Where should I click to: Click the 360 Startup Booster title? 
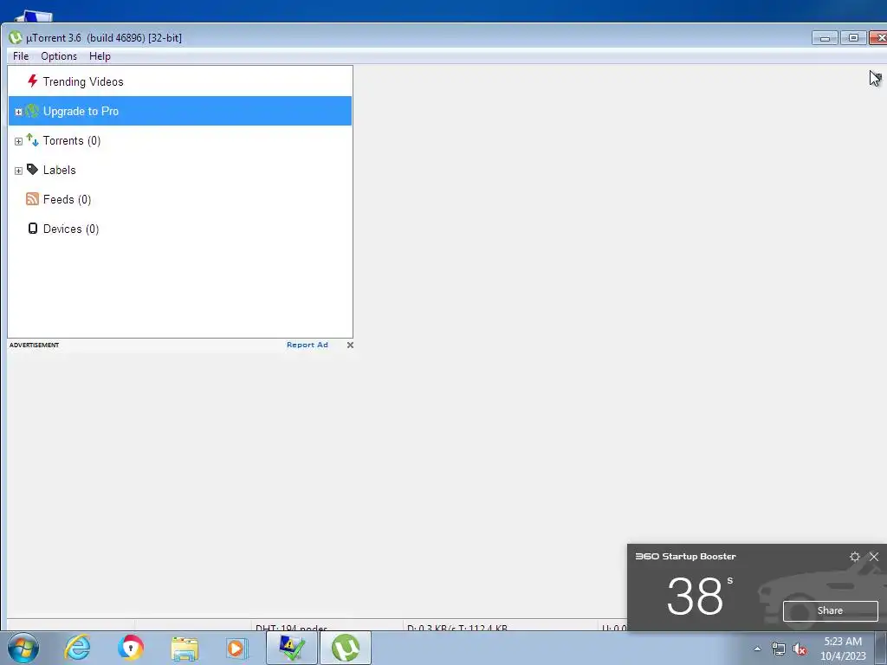[x=686, y=557]
